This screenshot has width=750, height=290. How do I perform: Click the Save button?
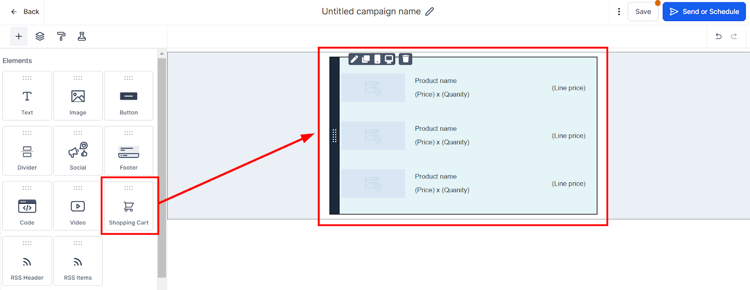point(643,12)
